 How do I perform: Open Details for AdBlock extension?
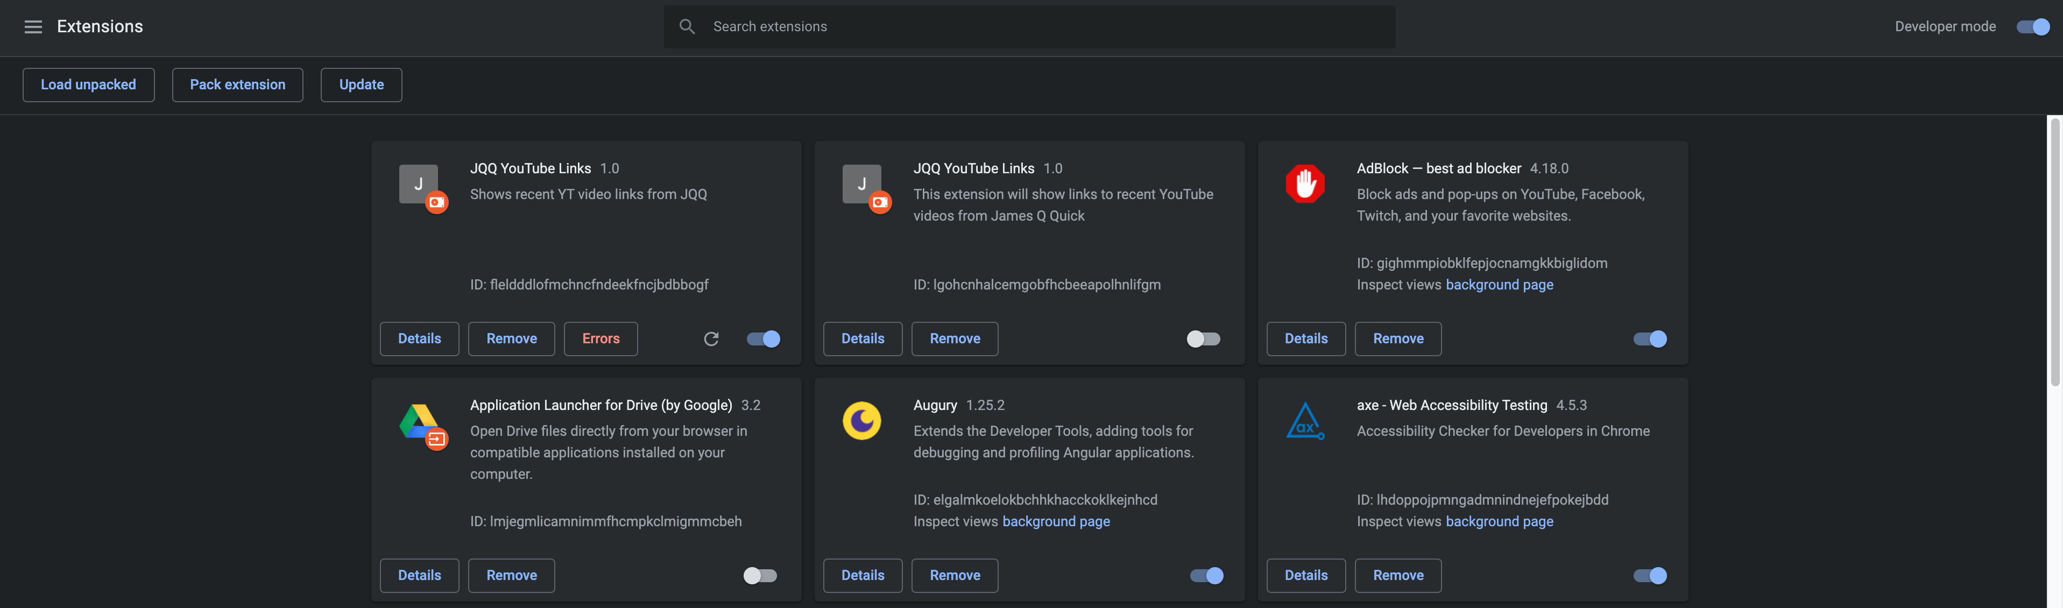click(x=1305, y=339)
